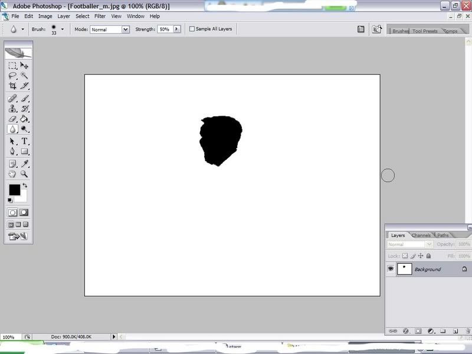Open the File menu

click(15, 17)
